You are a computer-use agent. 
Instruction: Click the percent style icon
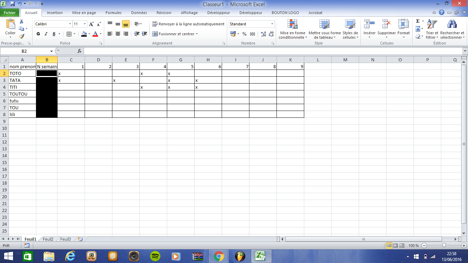(244, 34)
